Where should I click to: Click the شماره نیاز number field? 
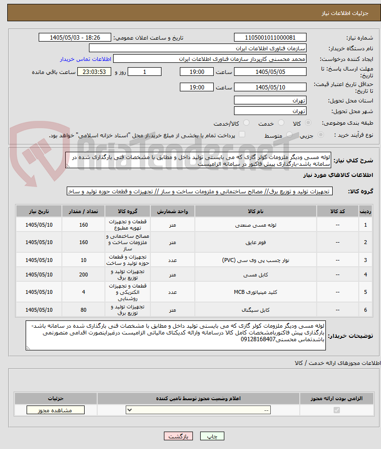tap(270, 38)
